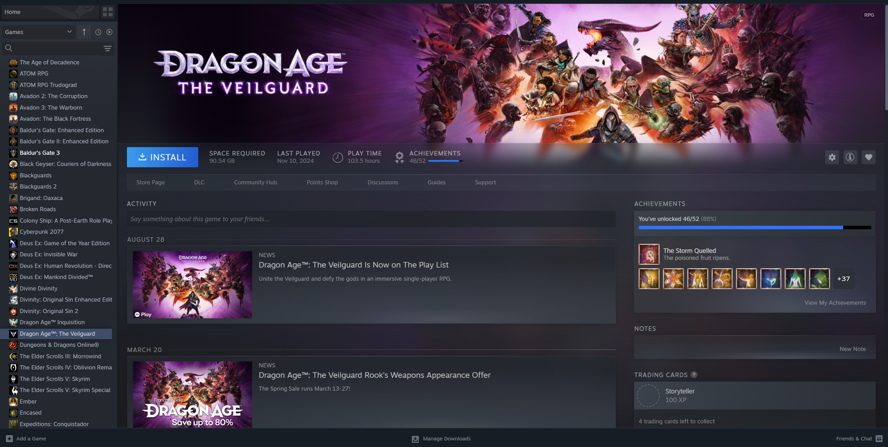Go to Home in library sidebar
Image resolution: width=888 pixels, height=447 pixels.
click(50, 12)
